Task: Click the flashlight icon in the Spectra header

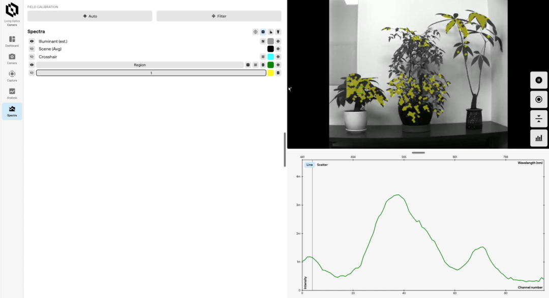Action: [278, 32]
